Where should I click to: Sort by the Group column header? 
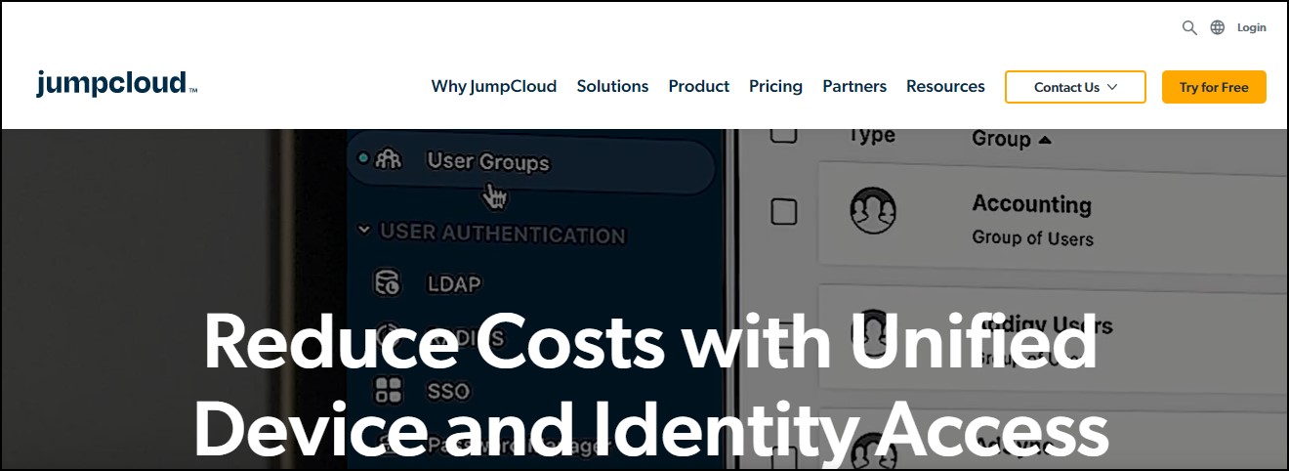(1012, 139)
